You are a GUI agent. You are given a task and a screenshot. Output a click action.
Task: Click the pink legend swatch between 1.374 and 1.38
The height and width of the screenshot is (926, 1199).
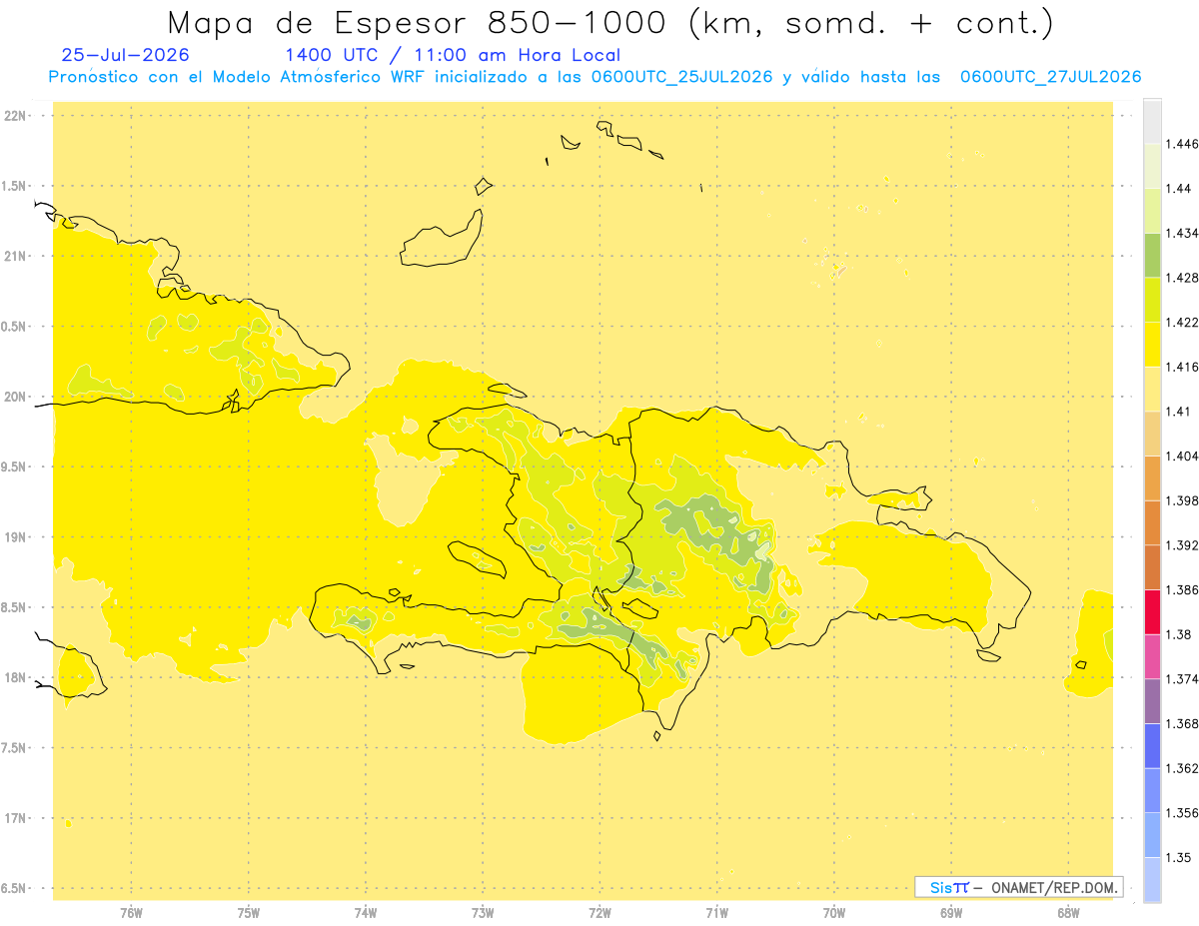pos(1152,656)
